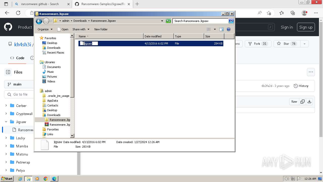
Task: Click navigation pane scroll up arrow
Action: click(x=72, y=36)
